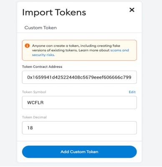The width and height of the screenshot is (162, 167).
Task: Place cursor on WCFLR symbol text
Action: (35, 103)
